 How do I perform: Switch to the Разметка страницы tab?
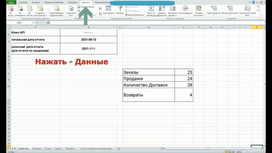pos(54,3)
